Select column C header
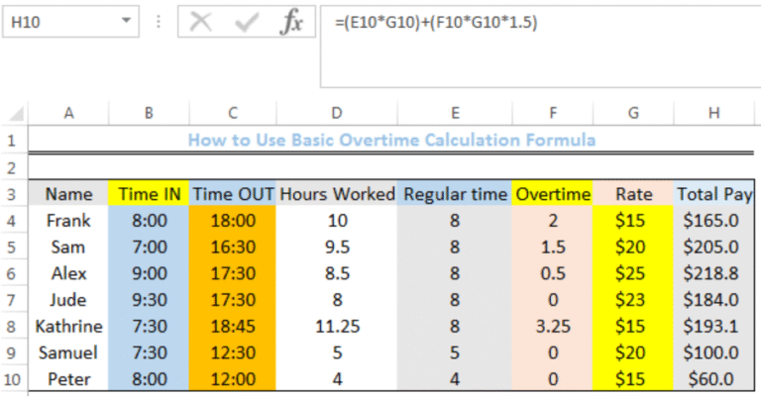The height and width of the screenshot is (397, 761). click(x=233, y=113)
